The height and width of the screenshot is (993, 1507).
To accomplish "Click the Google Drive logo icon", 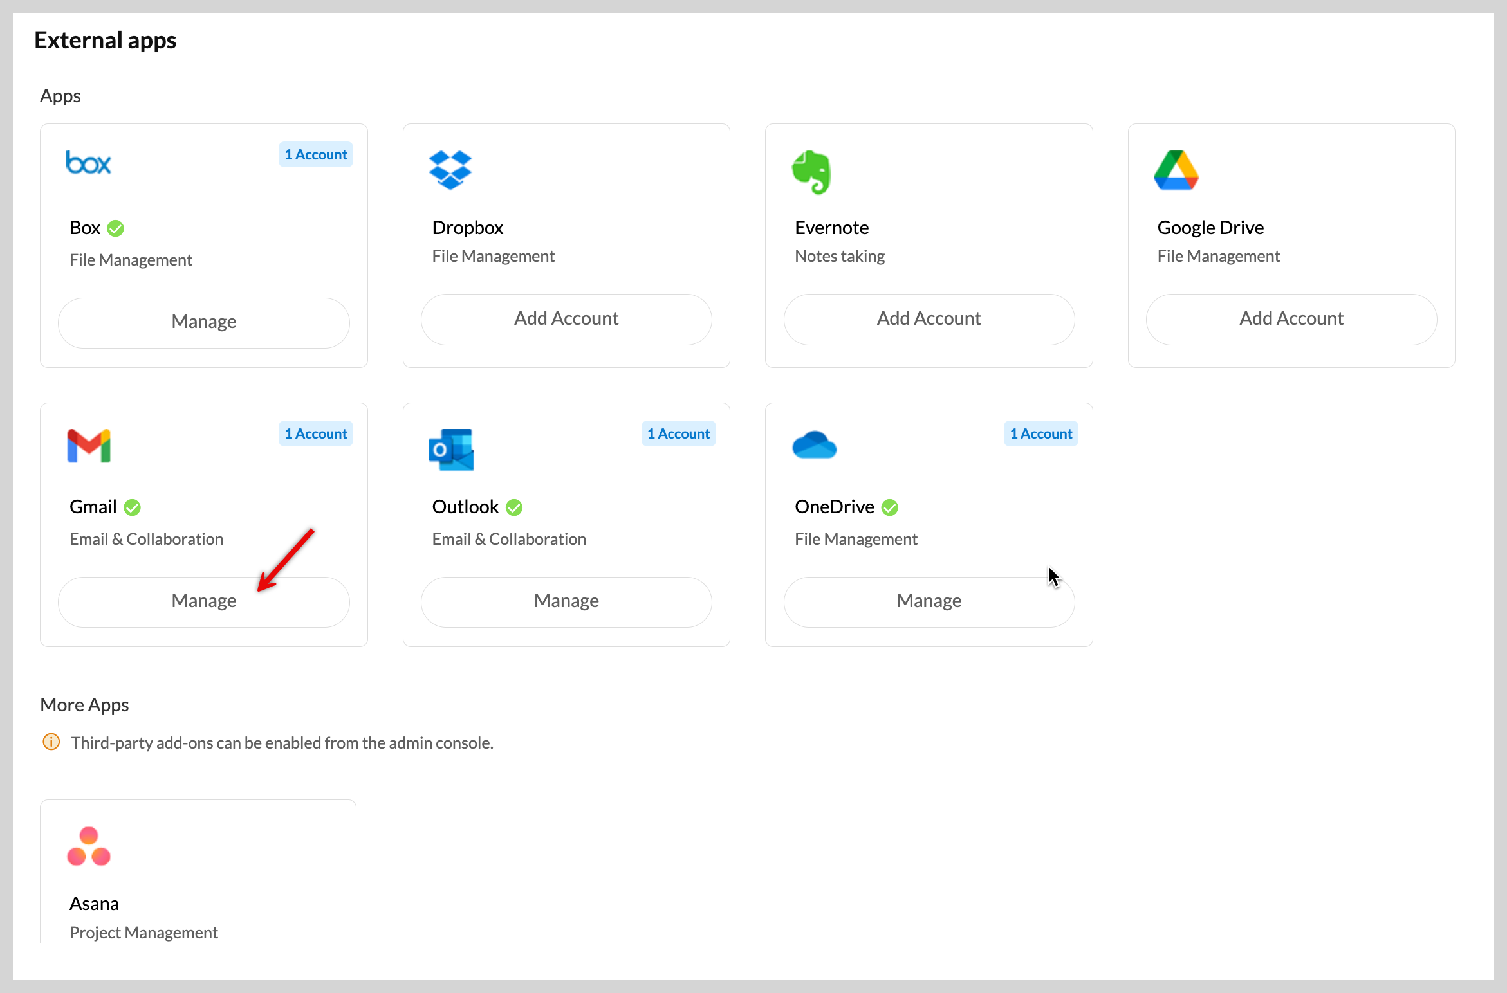I will pos(1176,170).
